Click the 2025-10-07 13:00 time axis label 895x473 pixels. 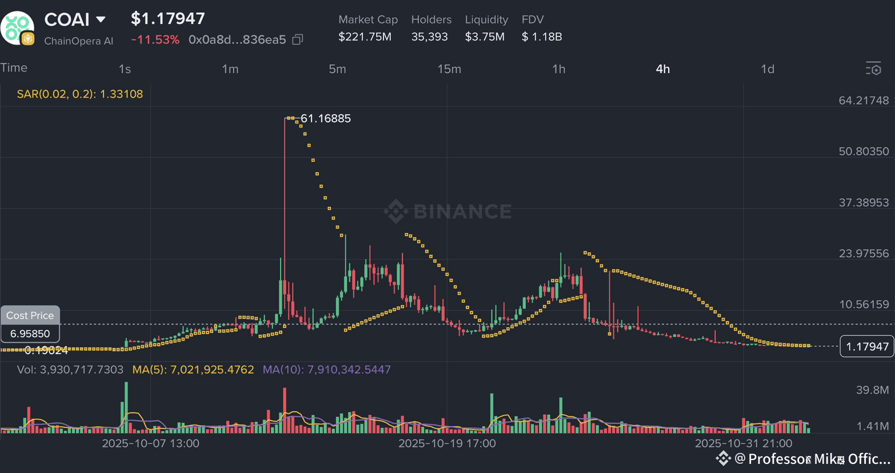click(x=151, y=443)
